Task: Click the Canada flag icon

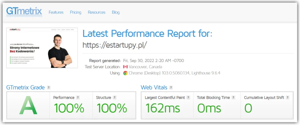Action: (x=125, y=67)
